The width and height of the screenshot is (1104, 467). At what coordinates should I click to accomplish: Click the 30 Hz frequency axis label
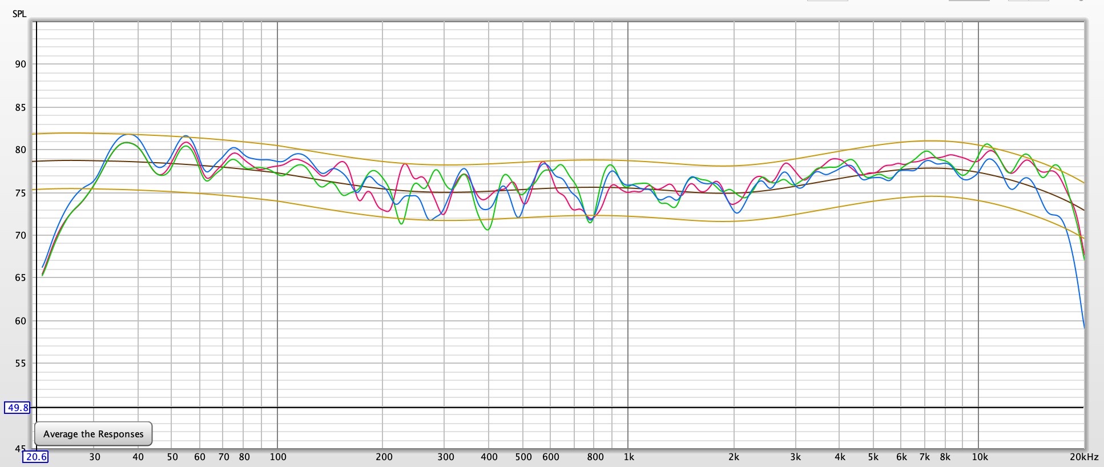pos(95,457)
